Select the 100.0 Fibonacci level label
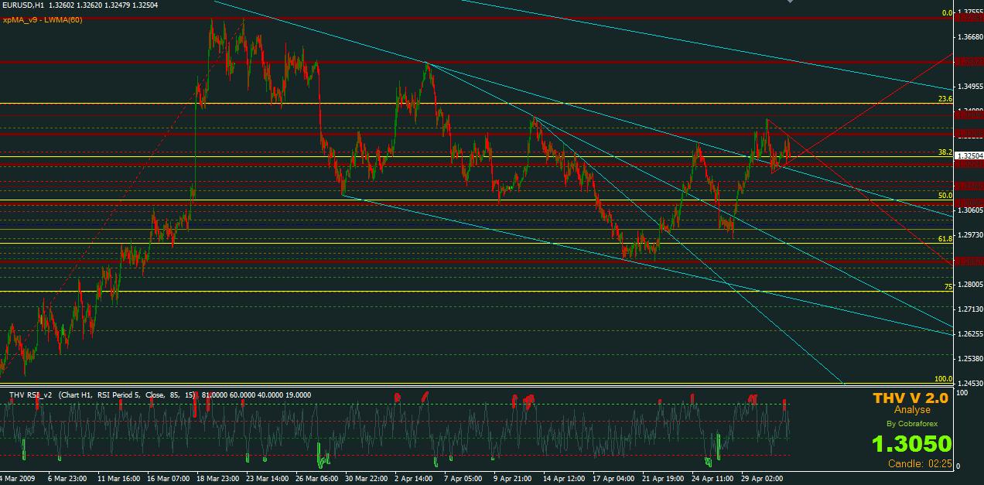 pos(943,379)
